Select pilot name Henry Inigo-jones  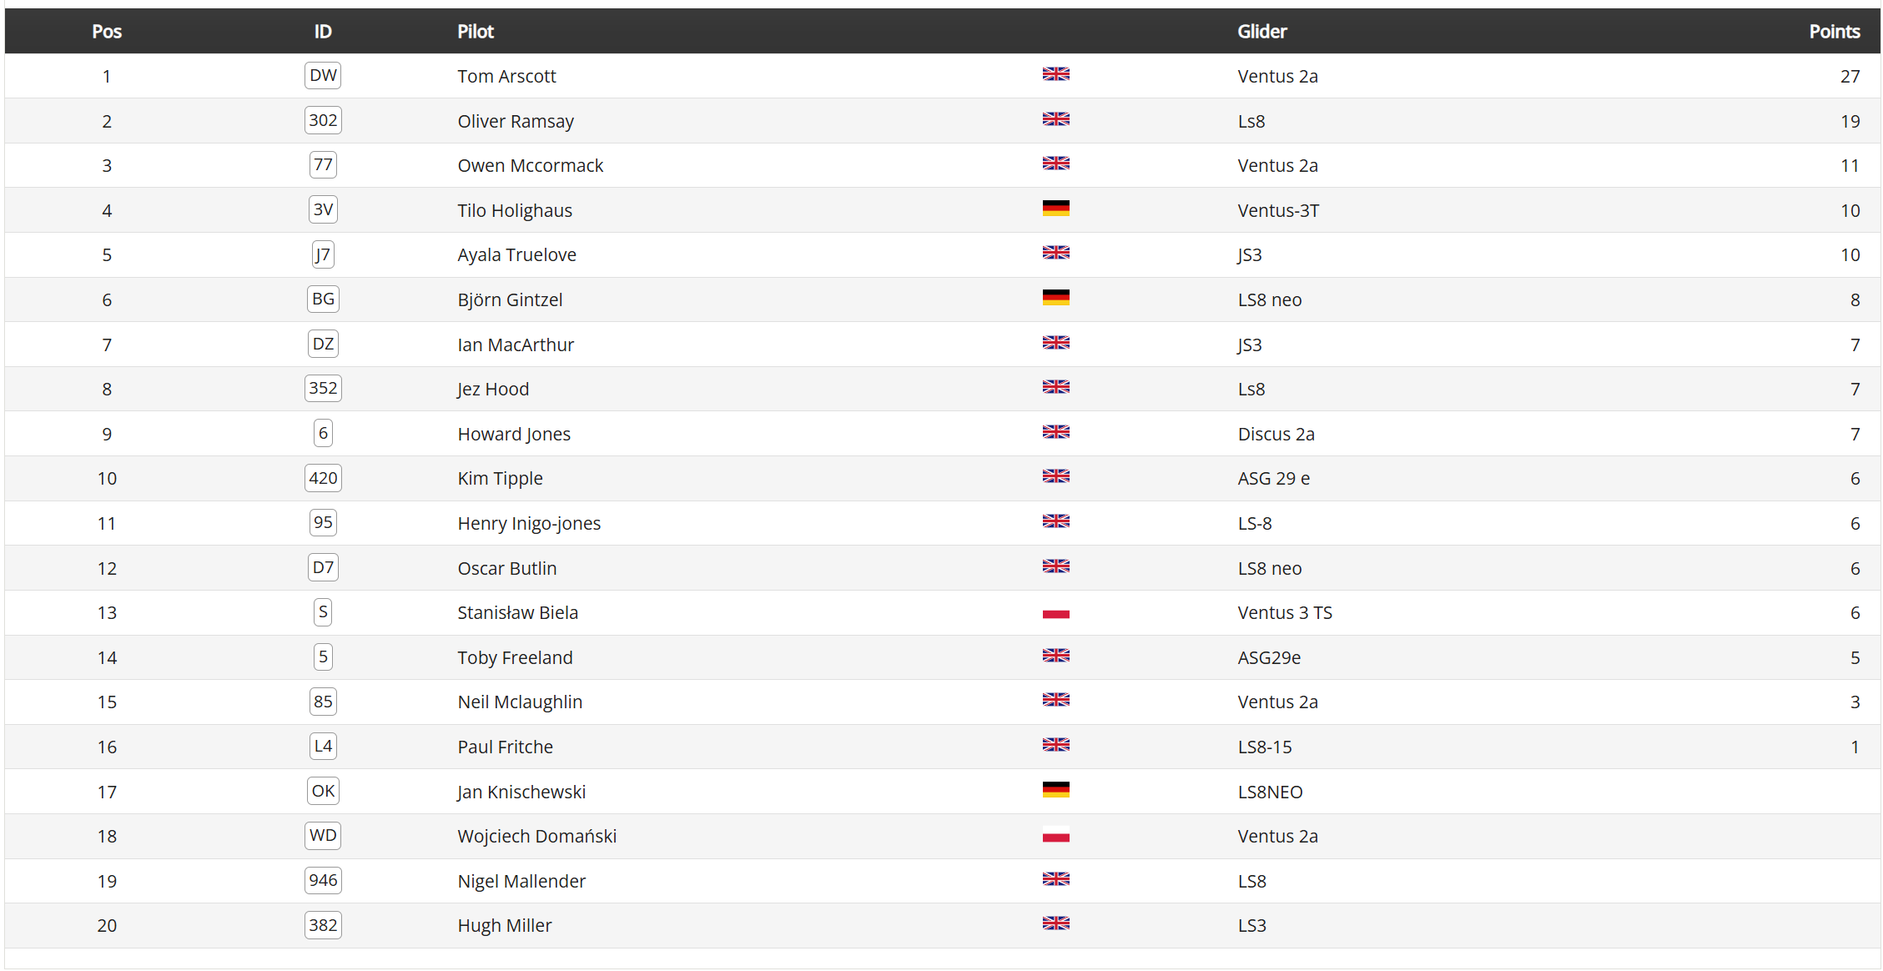pos(529,523)
